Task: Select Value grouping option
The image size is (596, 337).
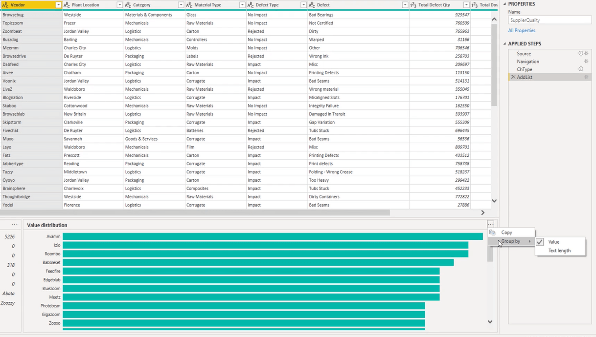Action: tap(560, 242)
